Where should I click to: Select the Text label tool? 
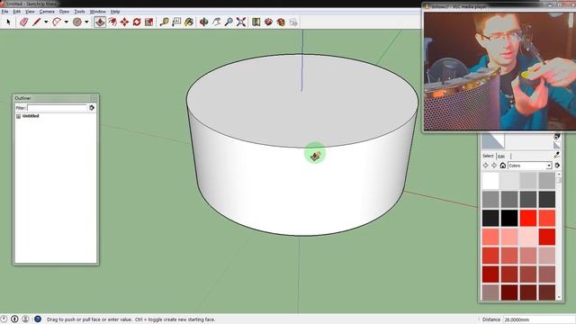[x=176, y=22]
